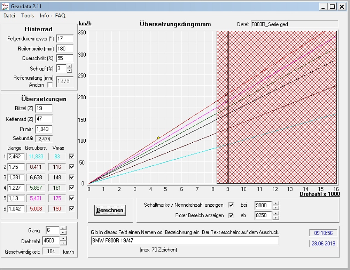Open the Datei menu
The height and width of the screenshot is (270, 350).
click(9, 16)
